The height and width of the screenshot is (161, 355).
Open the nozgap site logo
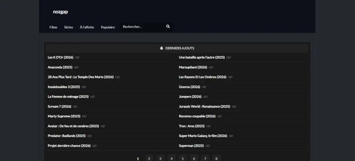pos(60,12)
